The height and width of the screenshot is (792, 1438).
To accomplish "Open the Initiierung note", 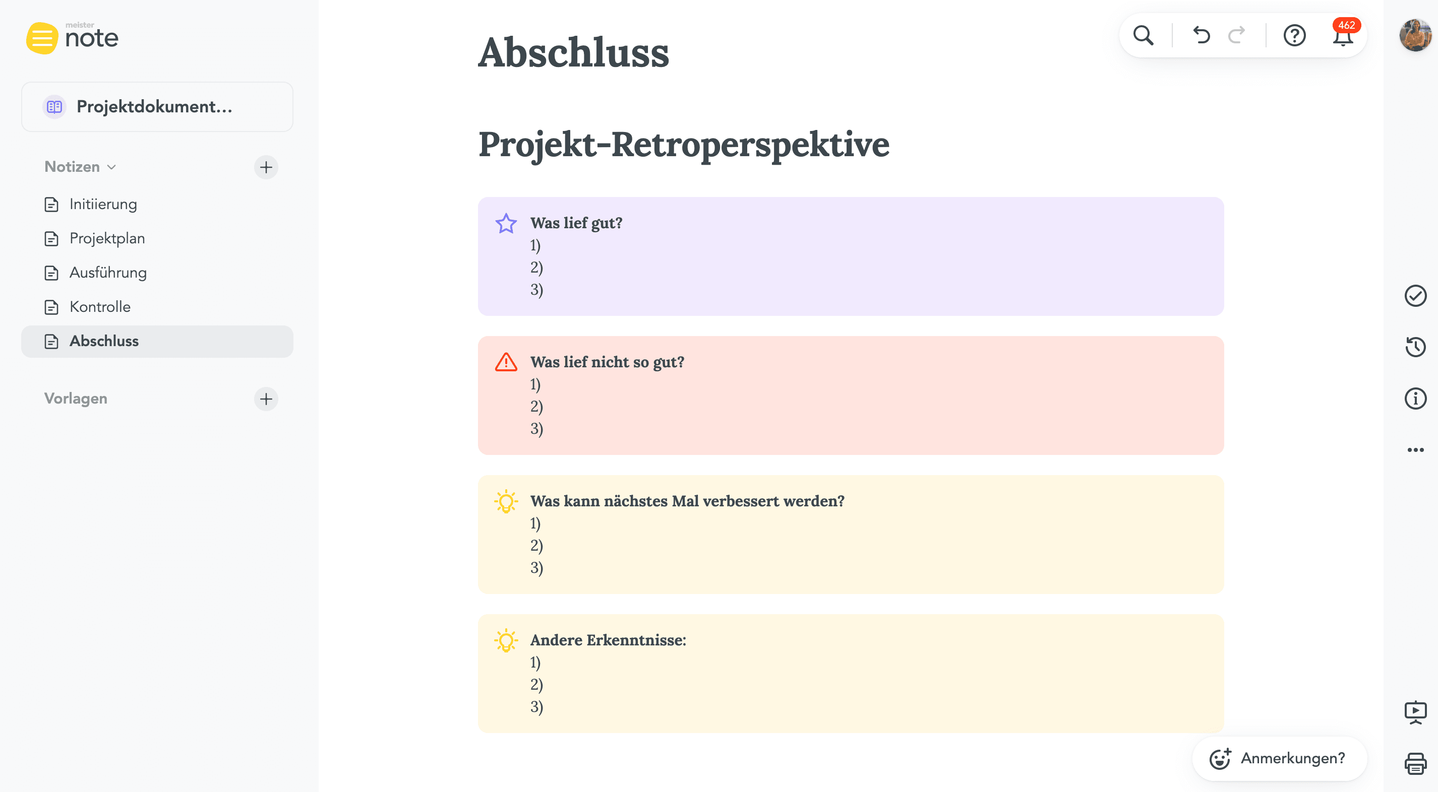I will (103, 204).
